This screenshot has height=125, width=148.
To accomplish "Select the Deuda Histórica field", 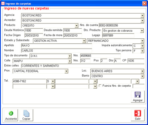I will pyautogui.click(x=34, y=30).
